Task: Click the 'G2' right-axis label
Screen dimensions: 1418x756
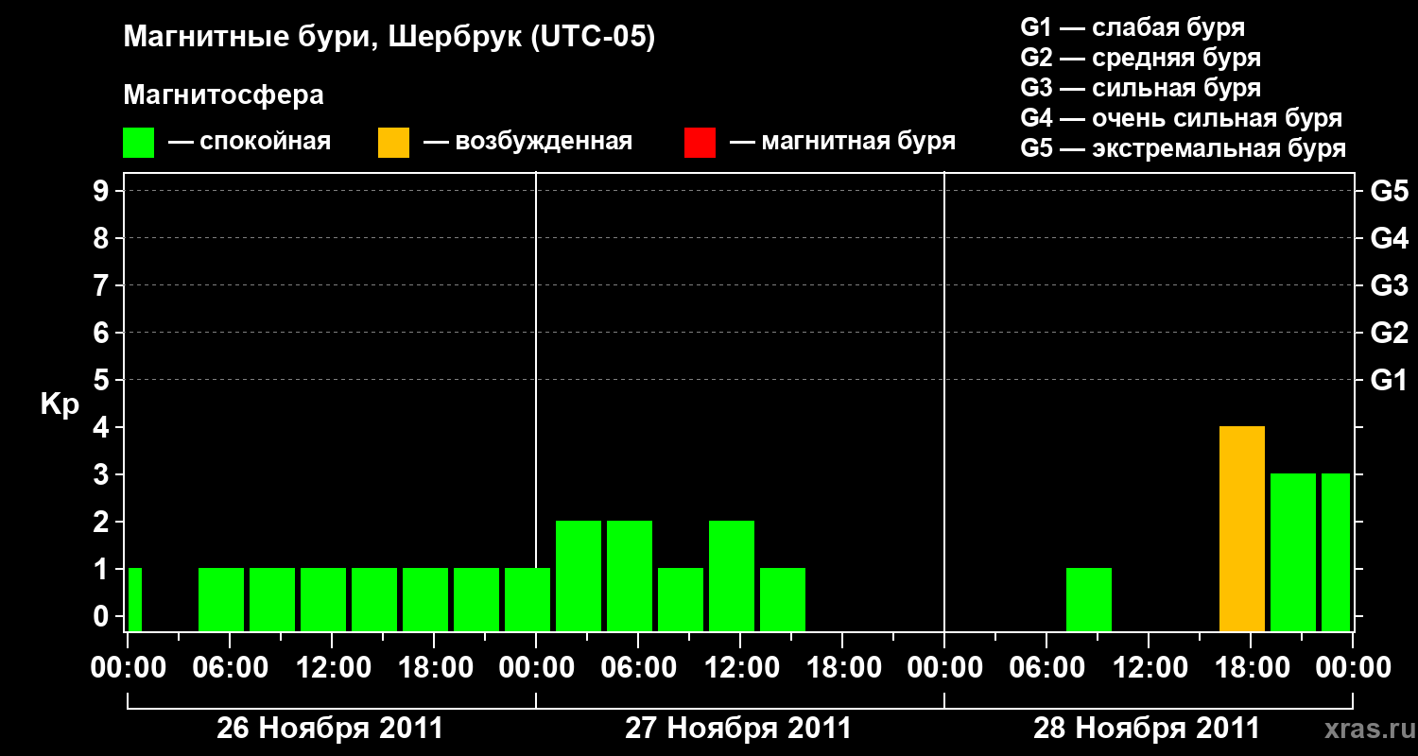Action: point(1390,333)
